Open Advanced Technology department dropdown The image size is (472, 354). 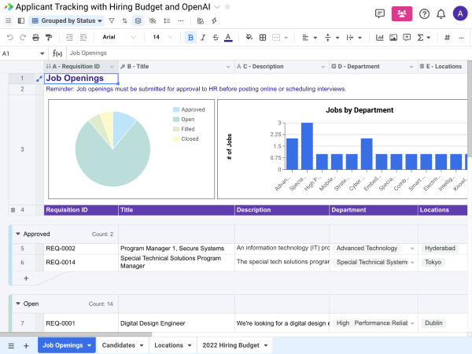pyautogui.click(x=412, y=249)
